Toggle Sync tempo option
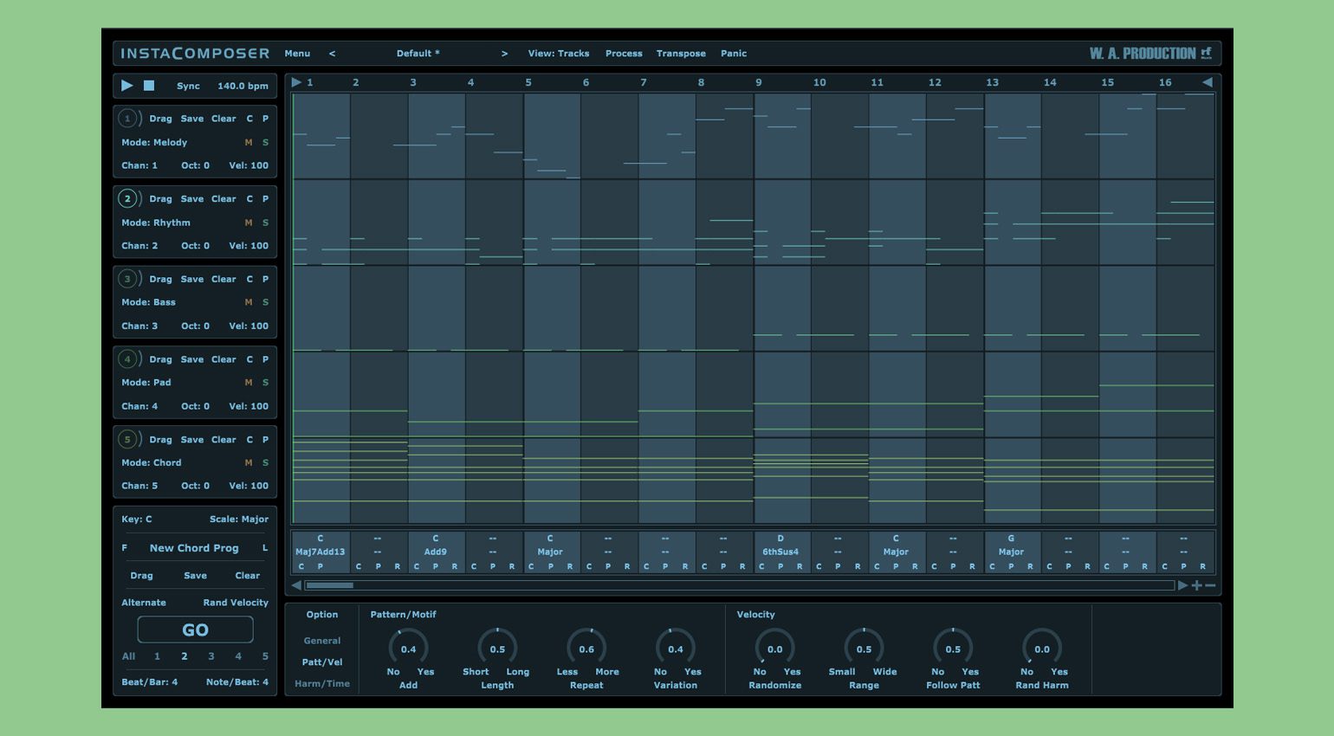1334x736 pixels. [x=188, y=87]
